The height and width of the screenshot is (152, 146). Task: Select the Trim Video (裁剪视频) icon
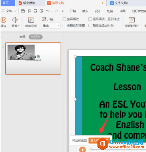pos(31,20)
